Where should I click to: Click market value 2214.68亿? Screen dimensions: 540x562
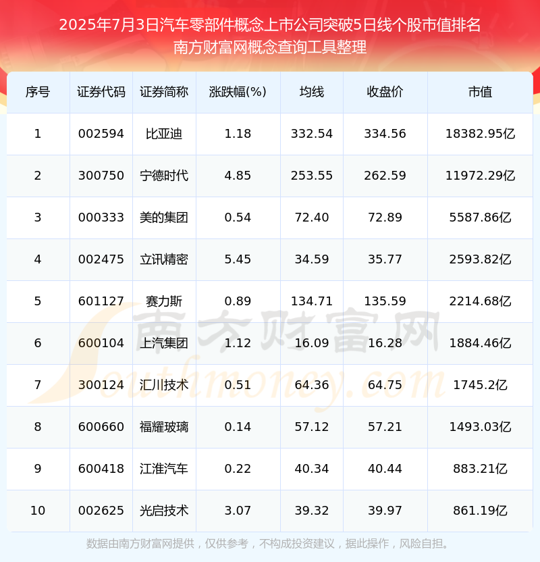[480, 301]
